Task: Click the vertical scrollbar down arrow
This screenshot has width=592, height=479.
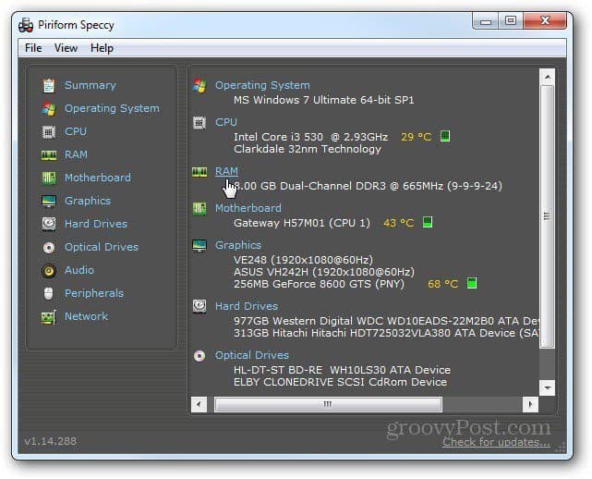Action: (547, 387)
